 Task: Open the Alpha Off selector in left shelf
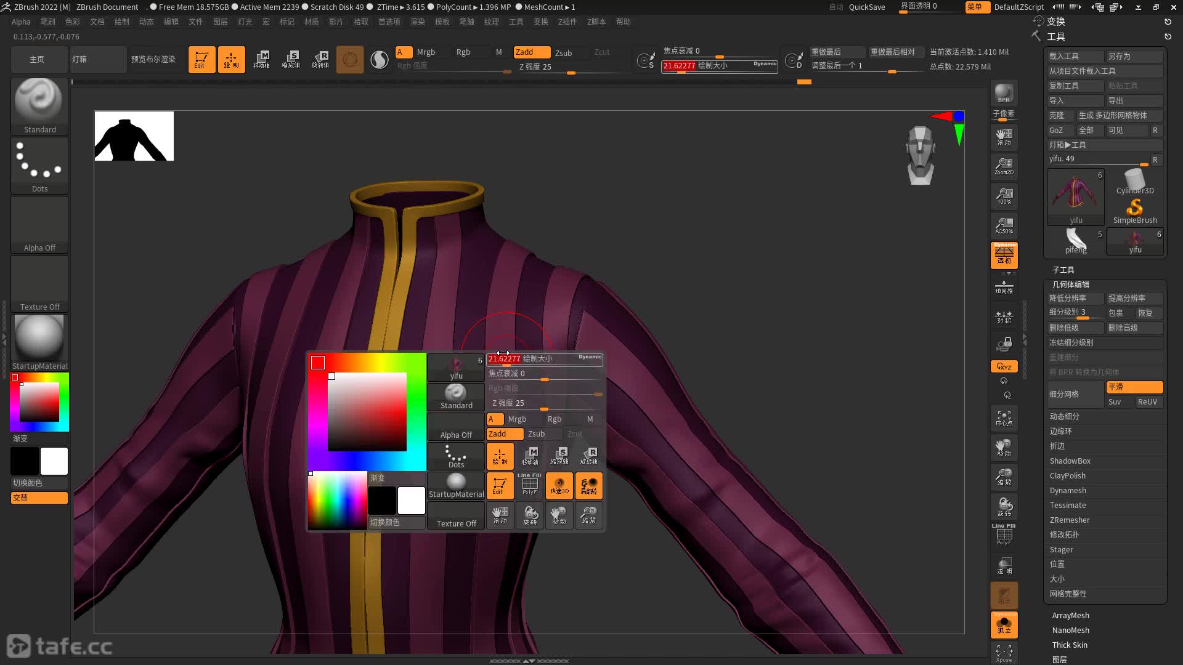(x=39, y=224)
